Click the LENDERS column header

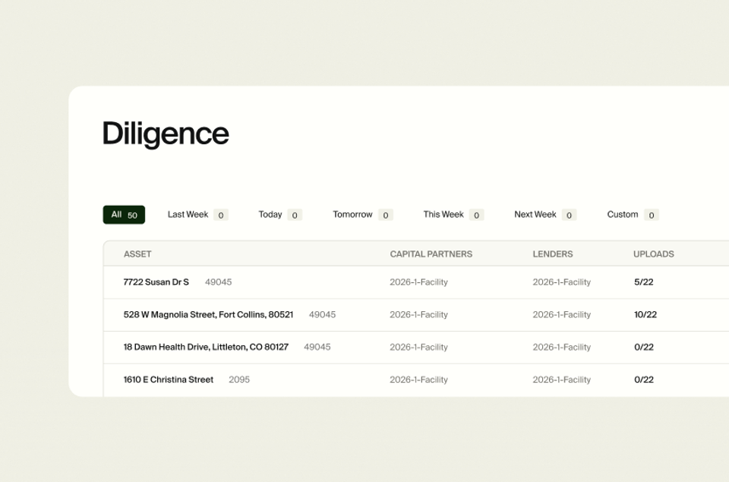coord(553,254)
